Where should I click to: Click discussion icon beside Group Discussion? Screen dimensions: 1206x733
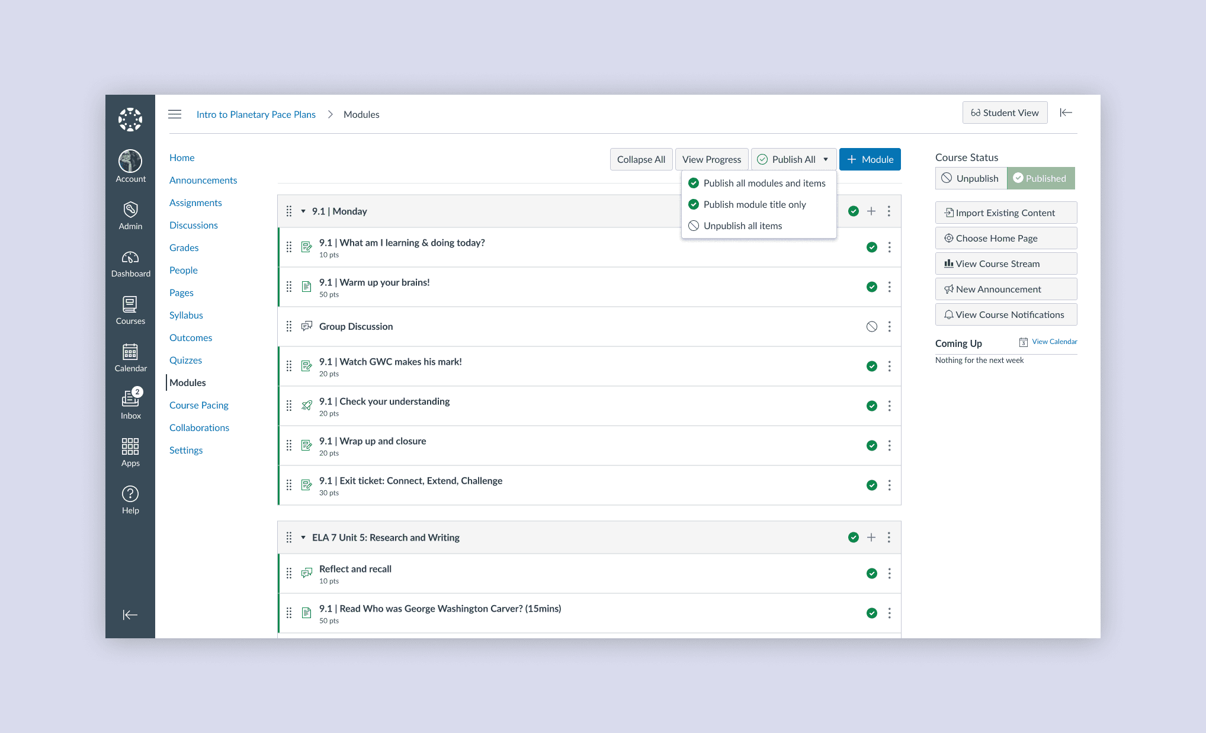coord(307,326)
